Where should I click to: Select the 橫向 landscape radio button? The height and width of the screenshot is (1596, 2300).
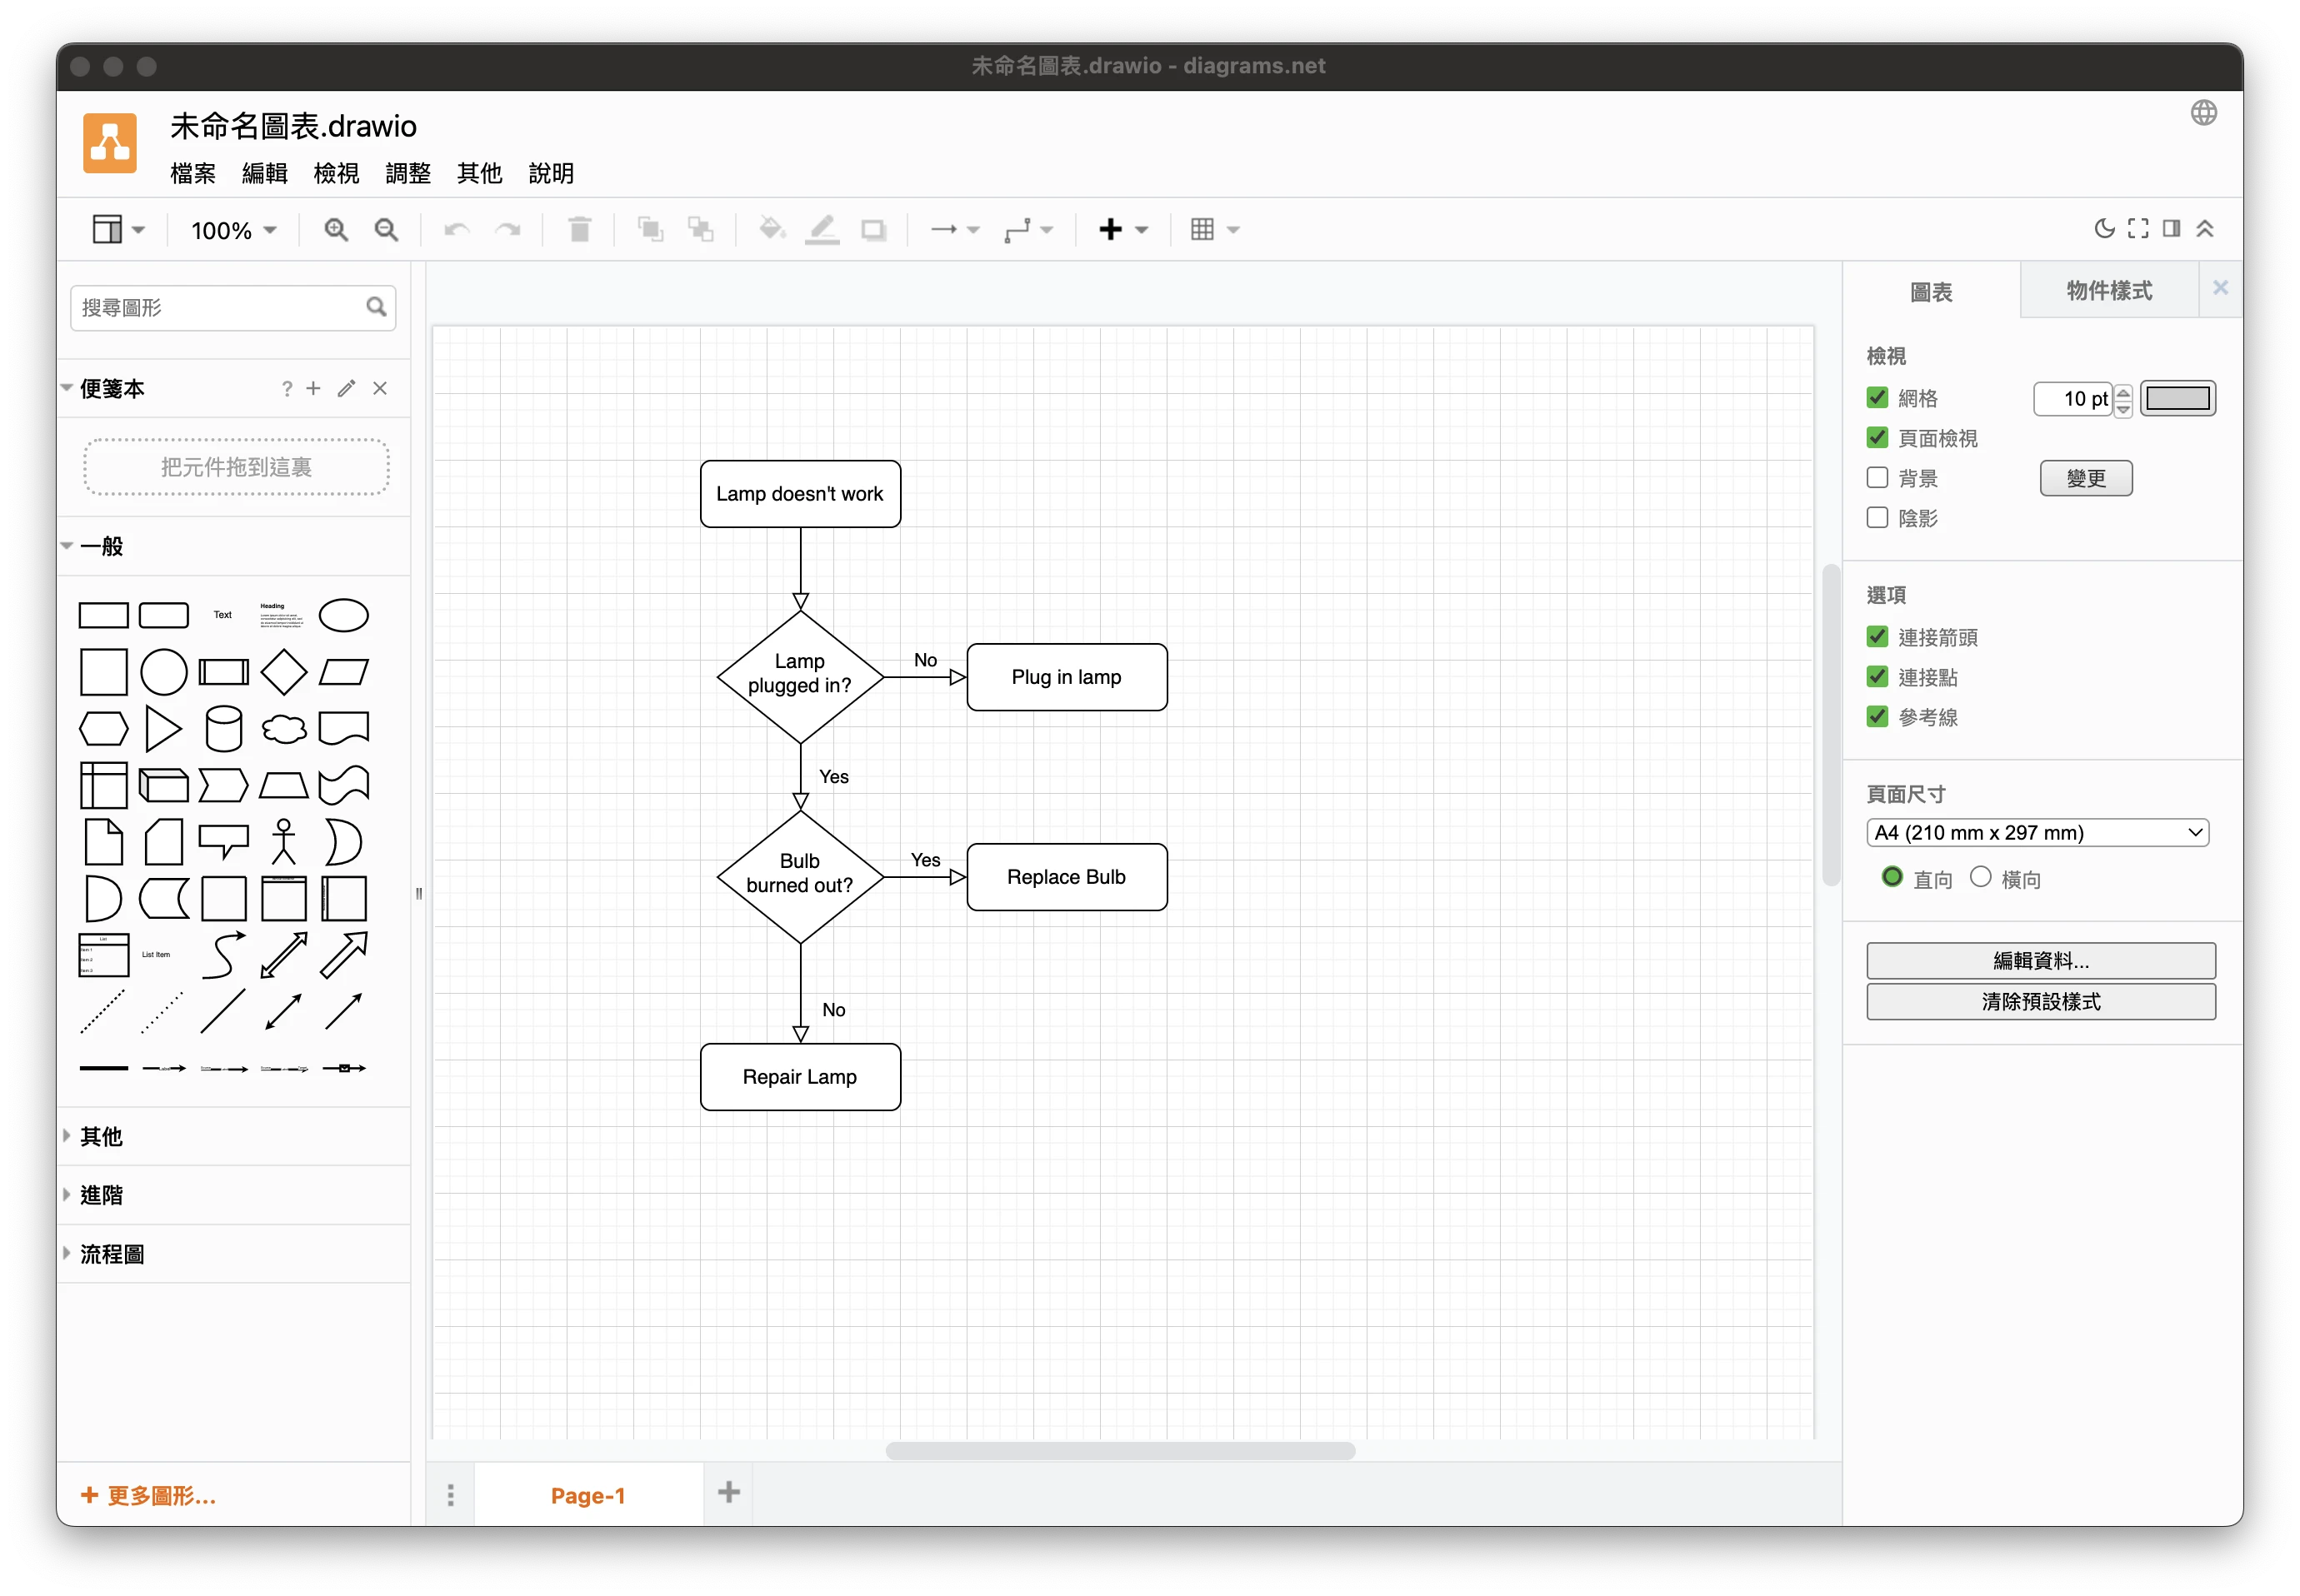click(1980, 877)
